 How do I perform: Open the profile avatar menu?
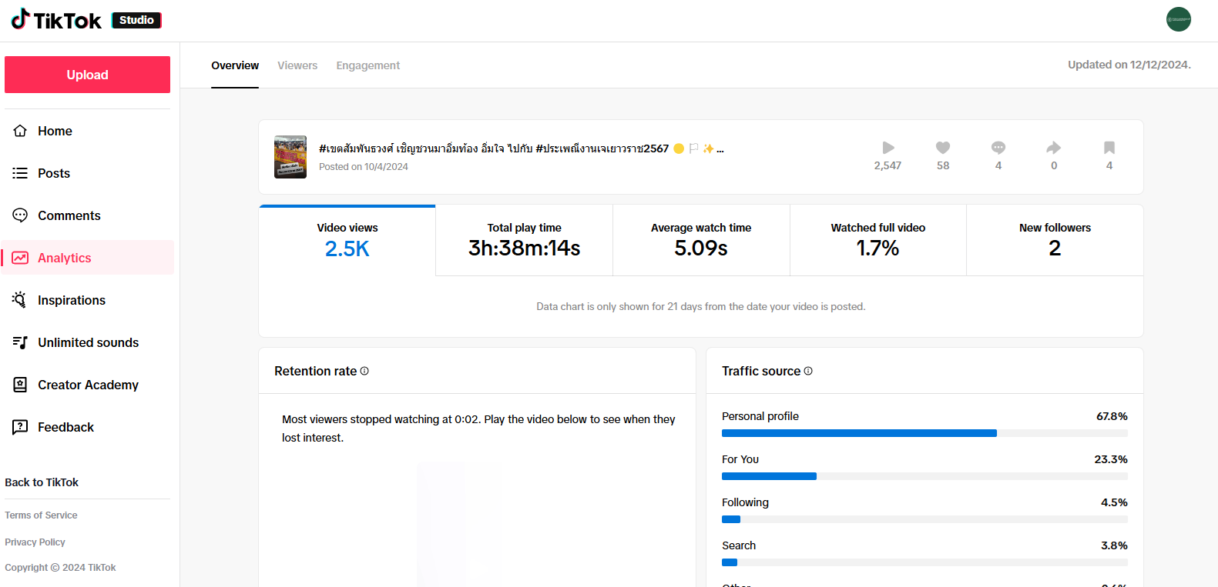[1178, 19]
